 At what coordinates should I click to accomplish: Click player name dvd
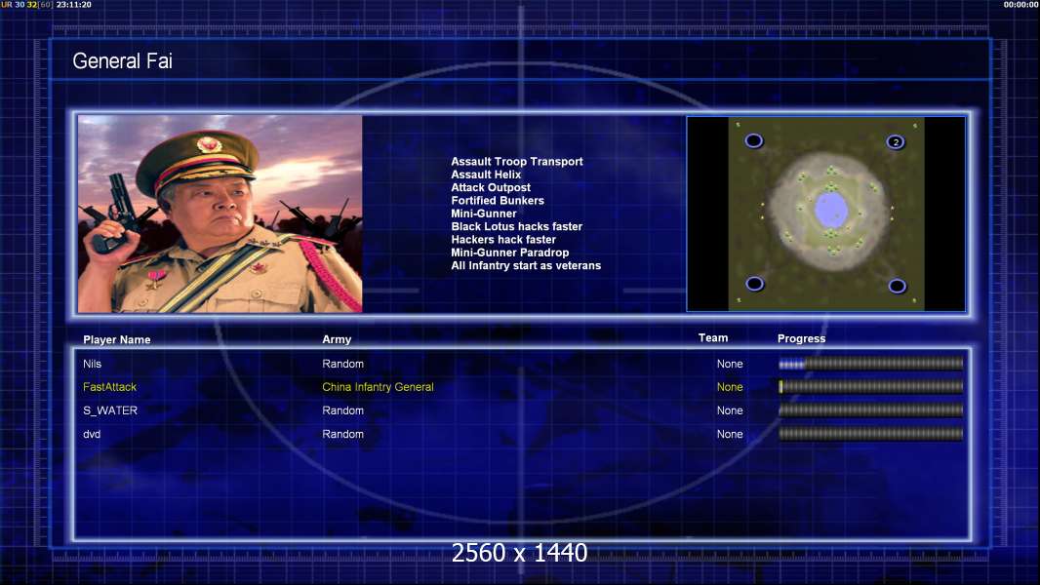[92, 434]
